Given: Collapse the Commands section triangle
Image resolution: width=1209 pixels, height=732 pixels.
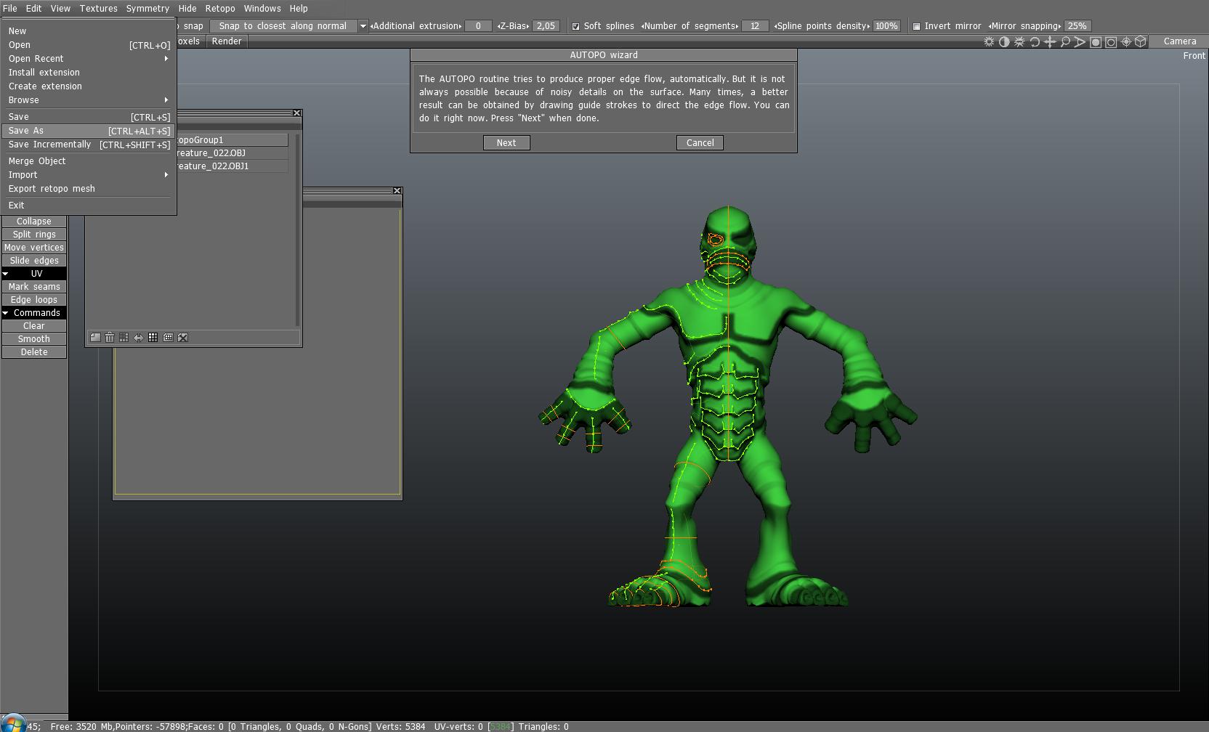Looking at the screenshot, I should (6, 313).
